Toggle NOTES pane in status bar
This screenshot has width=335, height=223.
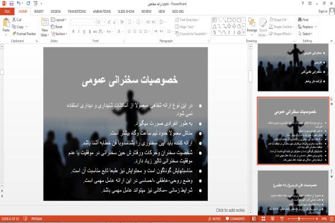214,219
